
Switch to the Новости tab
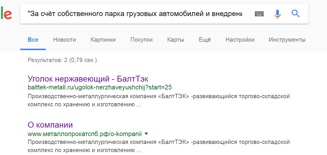point(64,40)
